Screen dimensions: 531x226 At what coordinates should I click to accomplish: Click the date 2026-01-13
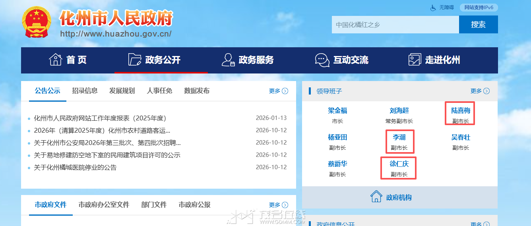271,118
